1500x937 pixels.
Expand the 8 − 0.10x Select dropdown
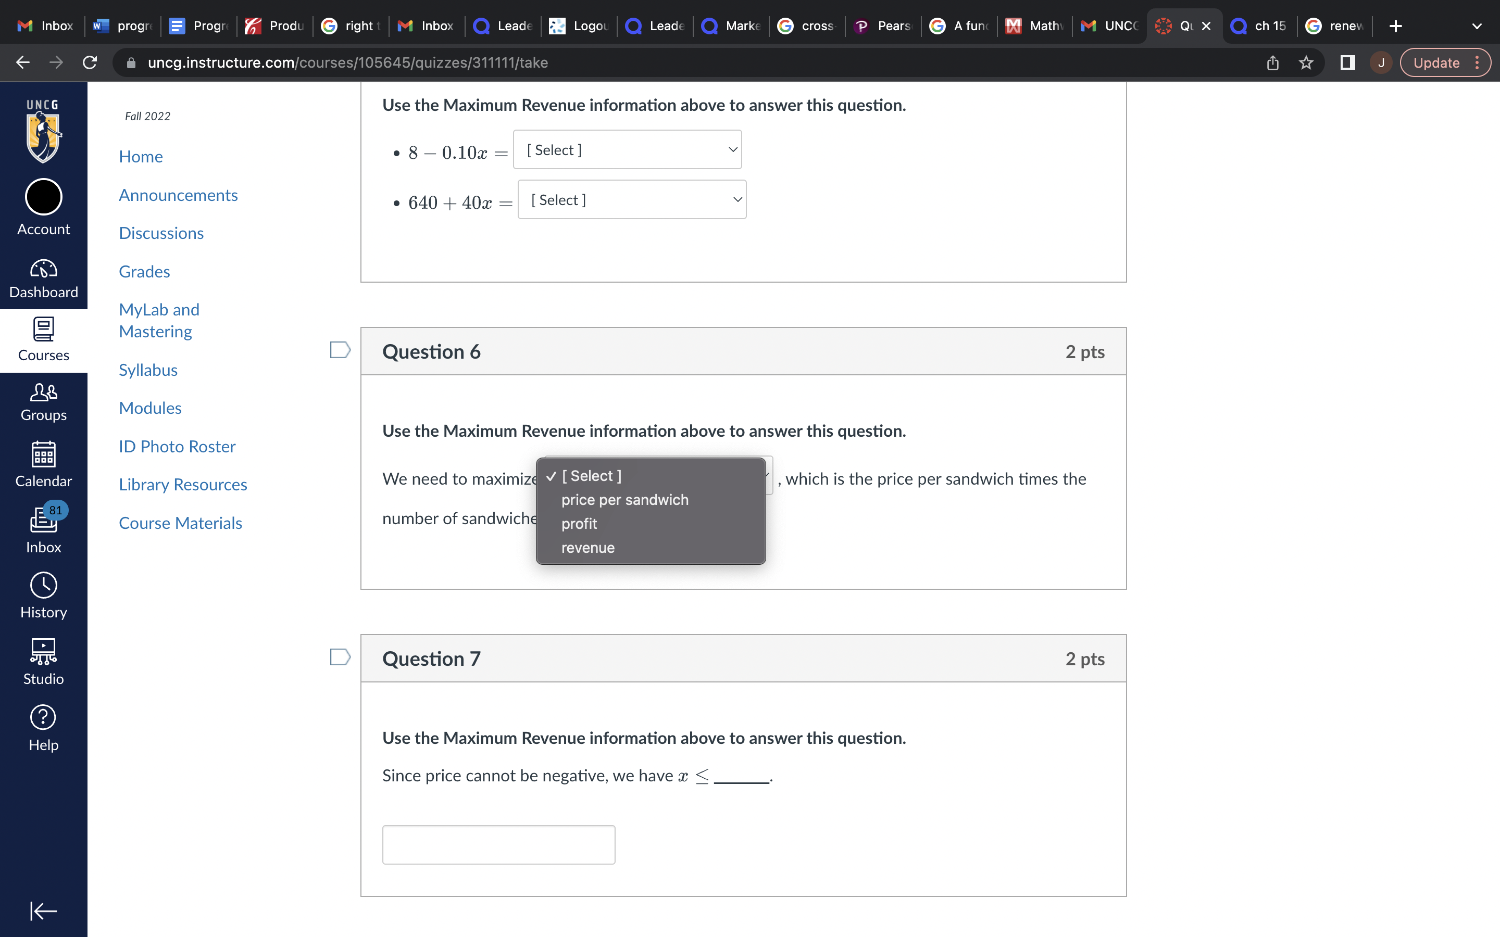[627, 149]
